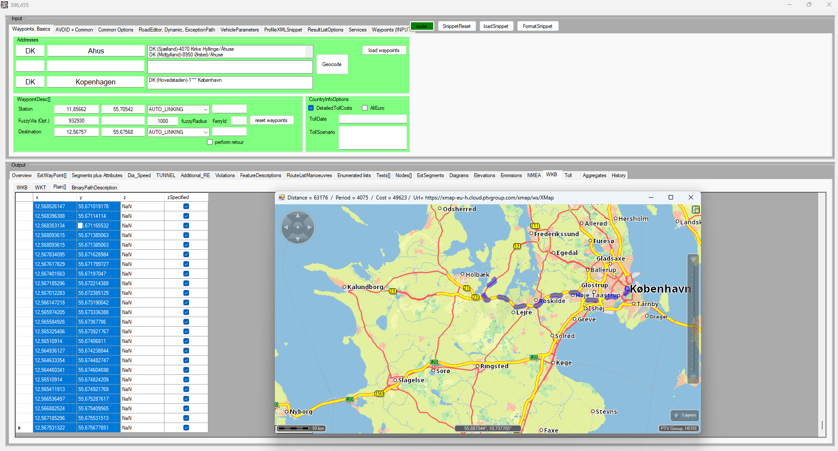This screenshot has height=451, width=838.
Task: Open the map Layers panel
Action: (684, 415)
